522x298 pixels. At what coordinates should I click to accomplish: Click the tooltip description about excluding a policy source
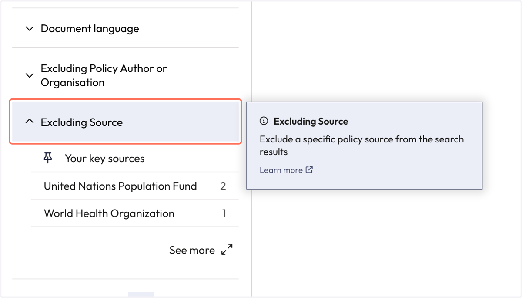[361, 146]
